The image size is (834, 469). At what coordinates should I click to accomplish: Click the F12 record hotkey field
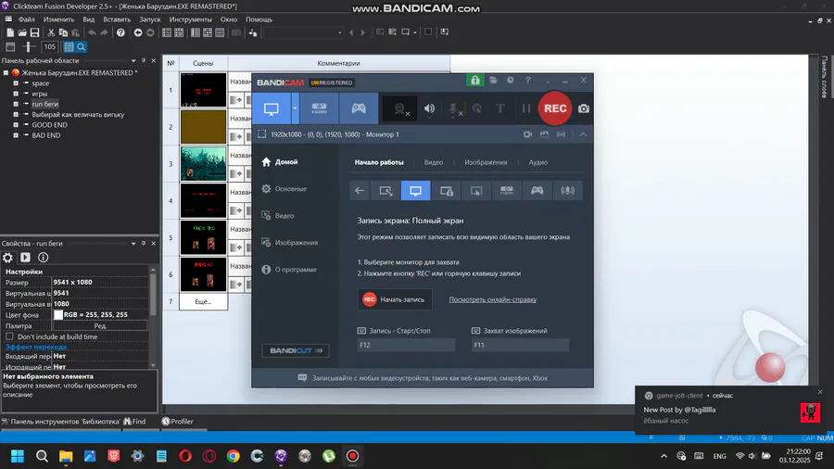click(x=407, y=345)
